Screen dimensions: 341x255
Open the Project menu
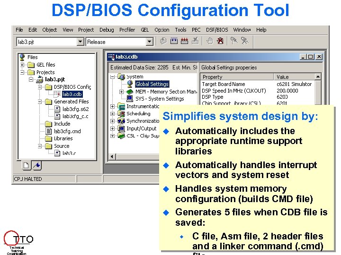coord(86,30)
